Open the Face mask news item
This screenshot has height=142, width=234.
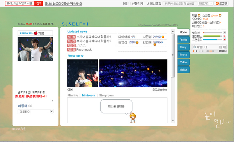(x=84, y=50)
